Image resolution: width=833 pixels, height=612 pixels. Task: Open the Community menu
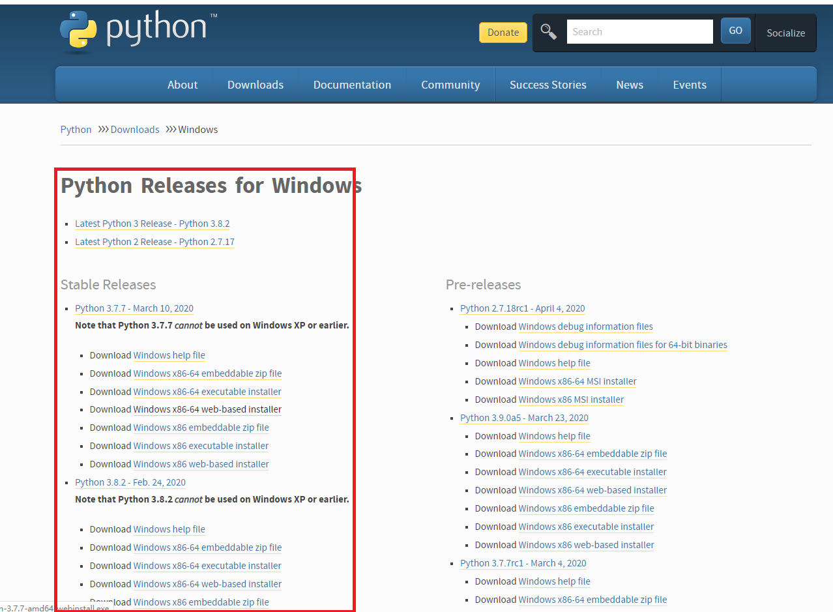450,85
